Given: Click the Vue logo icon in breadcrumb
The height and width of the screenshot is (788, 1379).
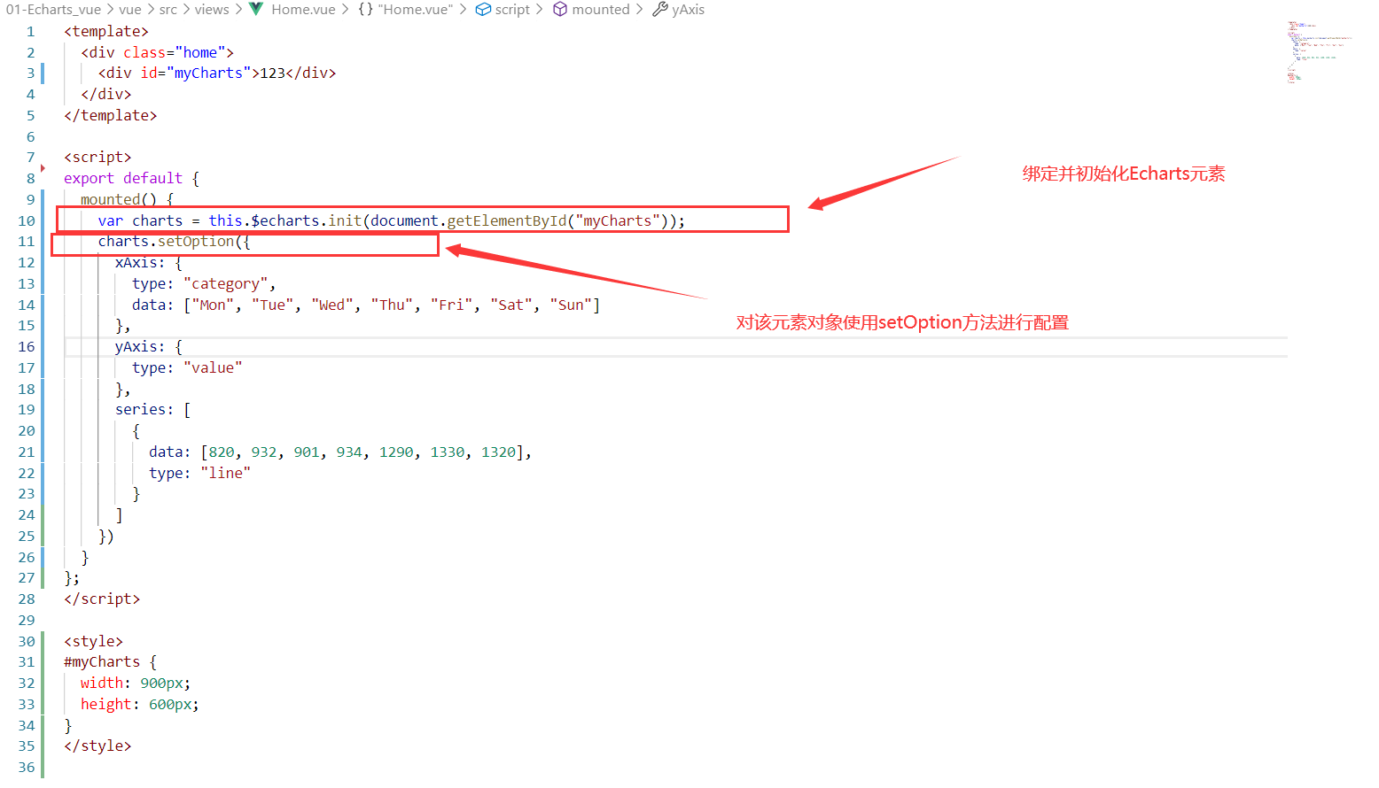Looking at the screenshot, I should (256, 9).
